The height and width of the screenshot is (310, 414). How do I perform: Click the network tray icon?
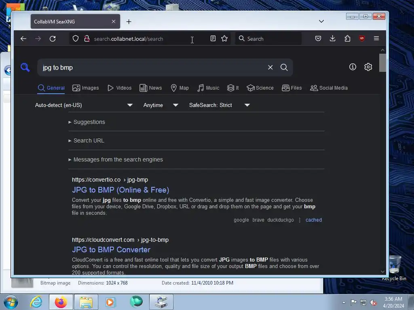(363, 302)
